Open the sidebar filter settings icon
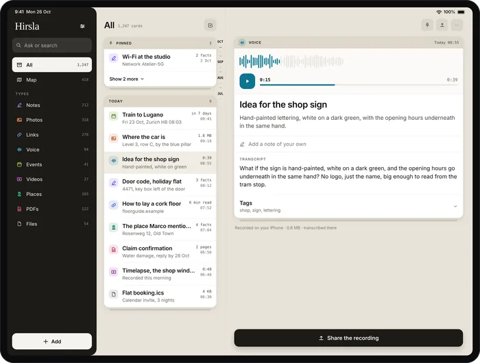480x363 pixels. click(82, 26)
